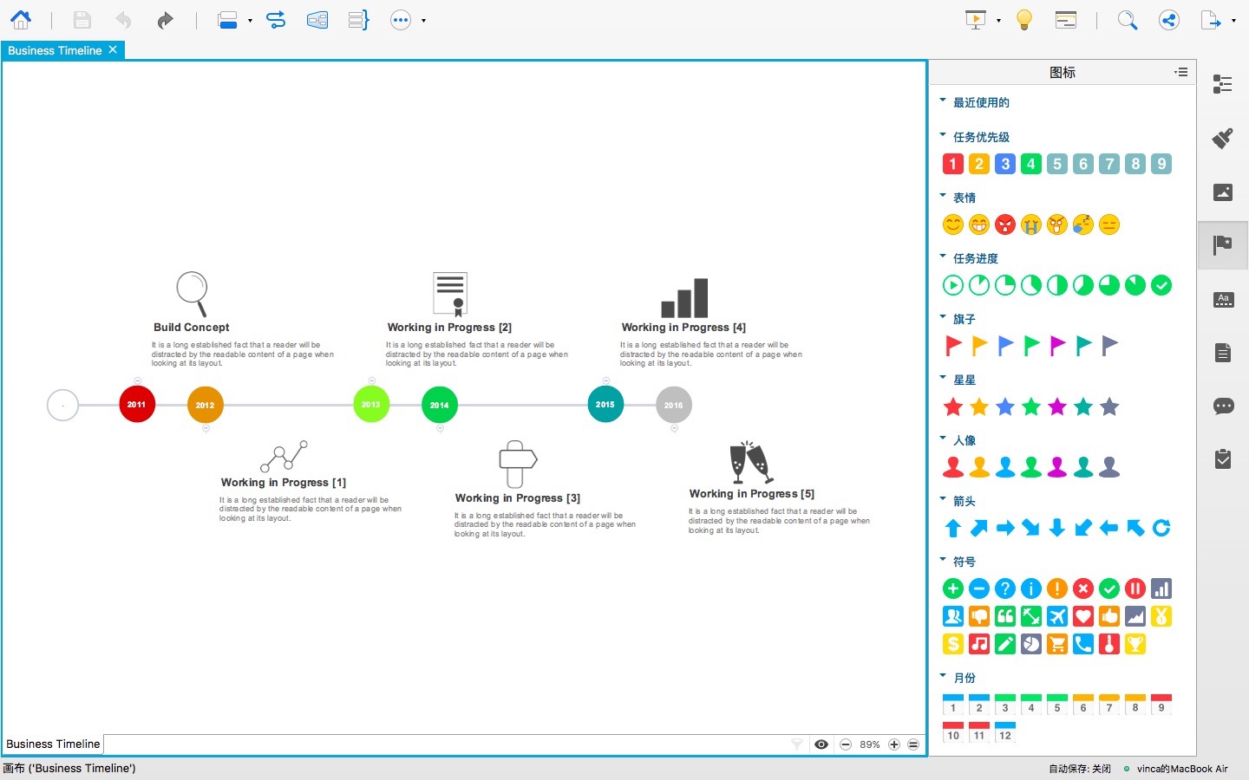Click the lightbulb insight icon

click(1023, 19)
